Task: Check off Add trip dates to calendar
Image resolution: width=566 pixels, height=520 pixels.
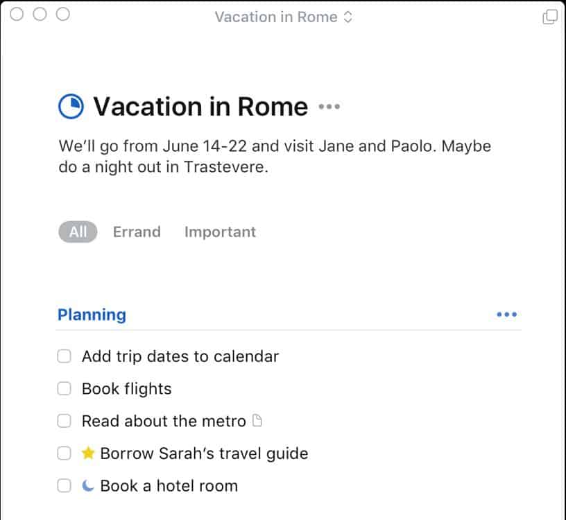Action: [x=64, y=356]
